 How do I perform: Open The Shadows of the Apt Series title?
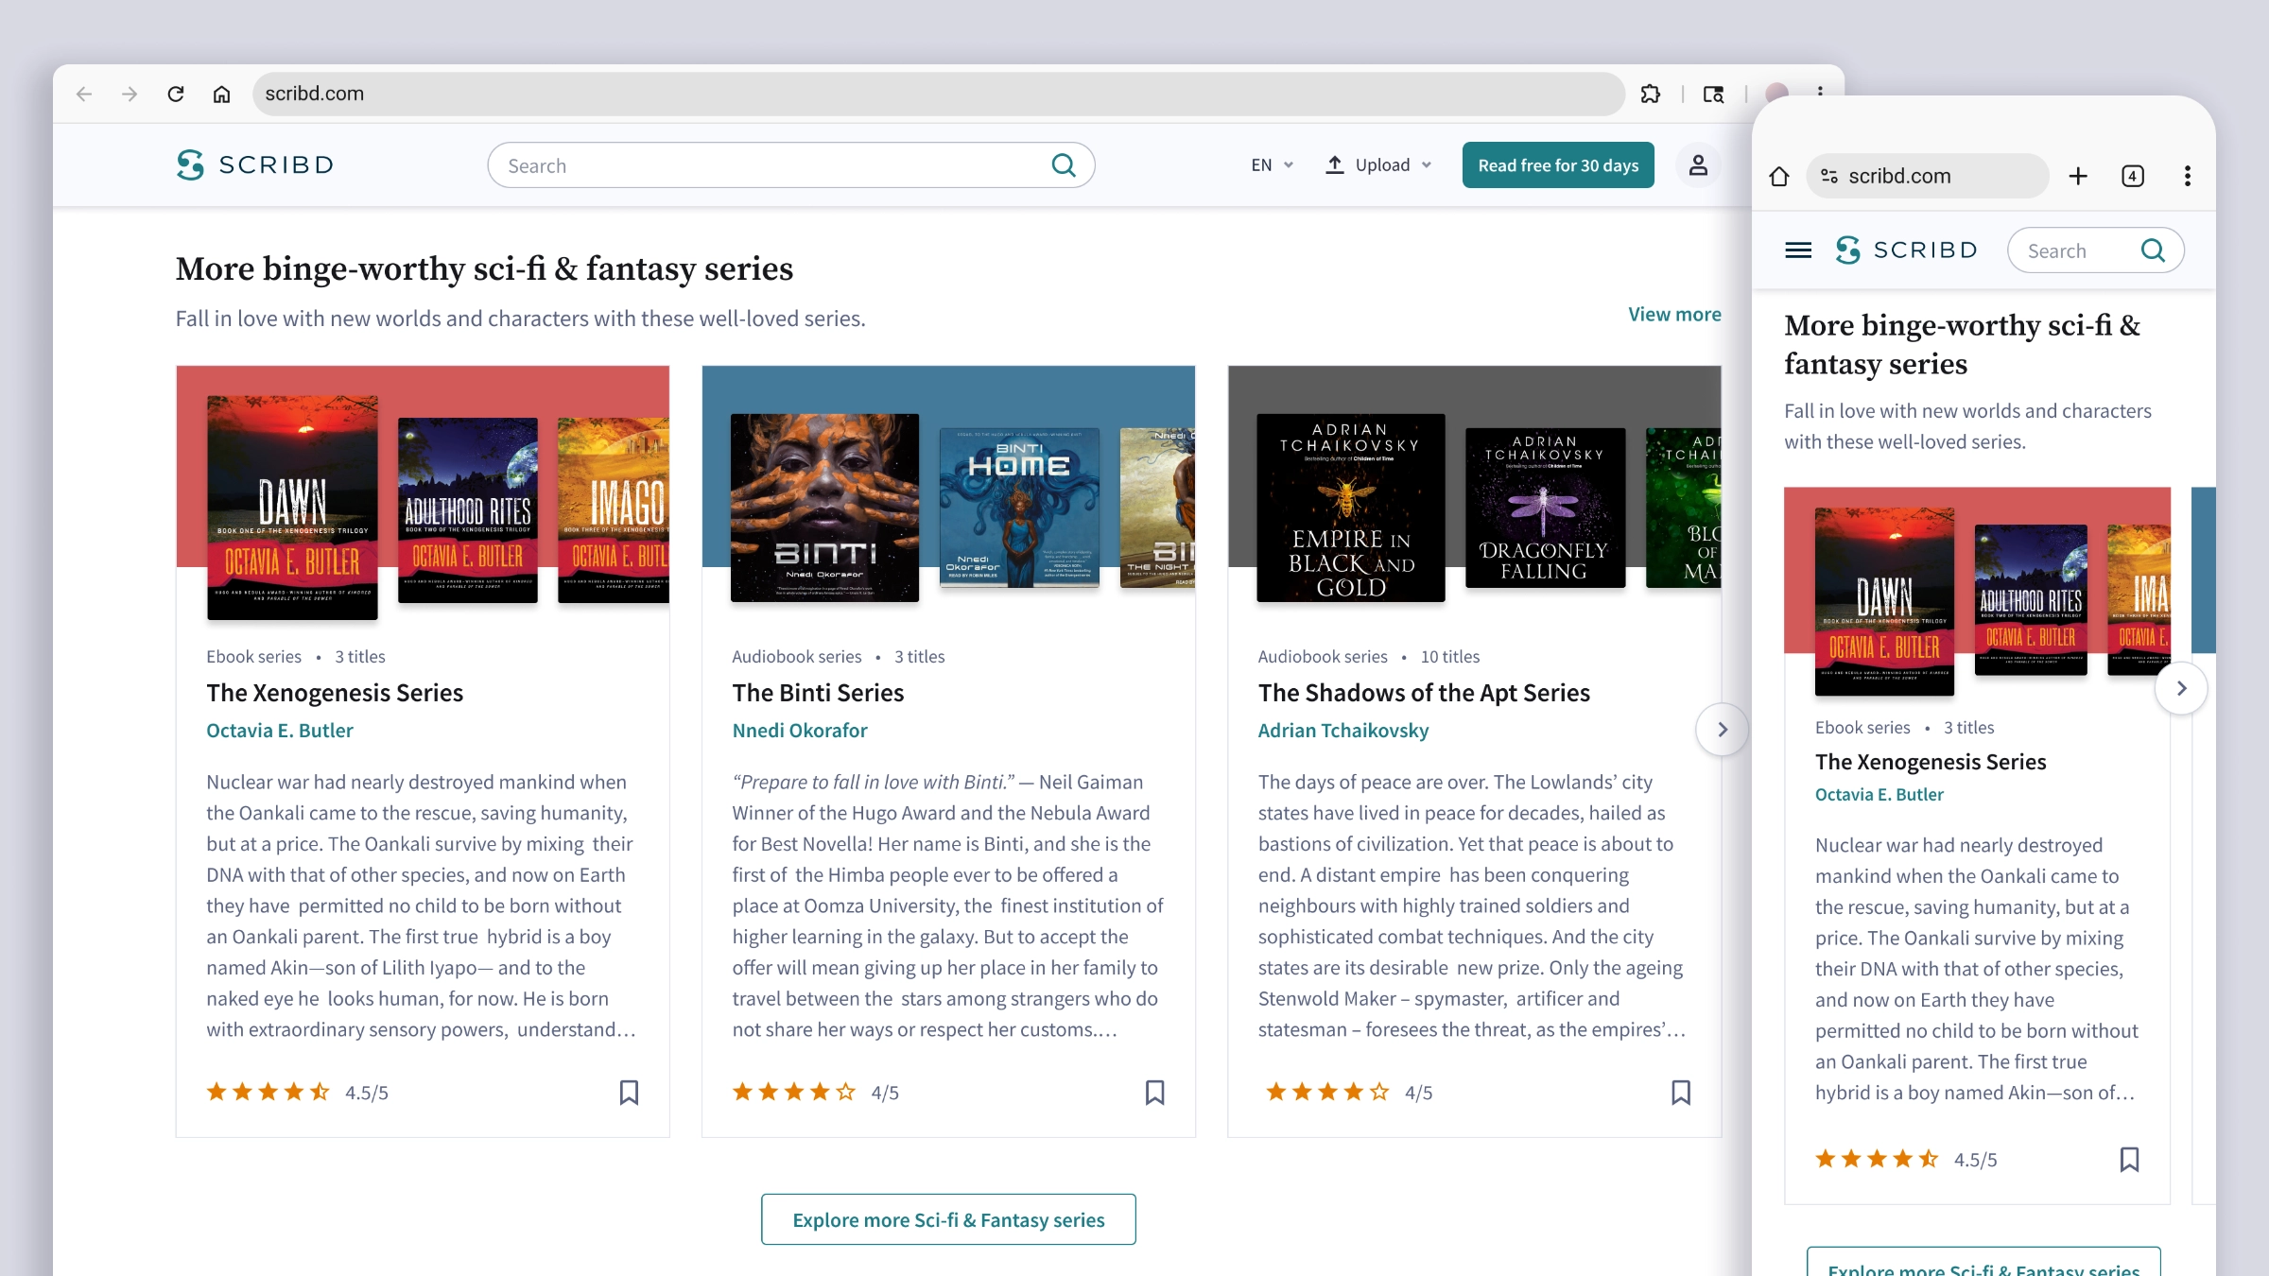point(1424,693)
